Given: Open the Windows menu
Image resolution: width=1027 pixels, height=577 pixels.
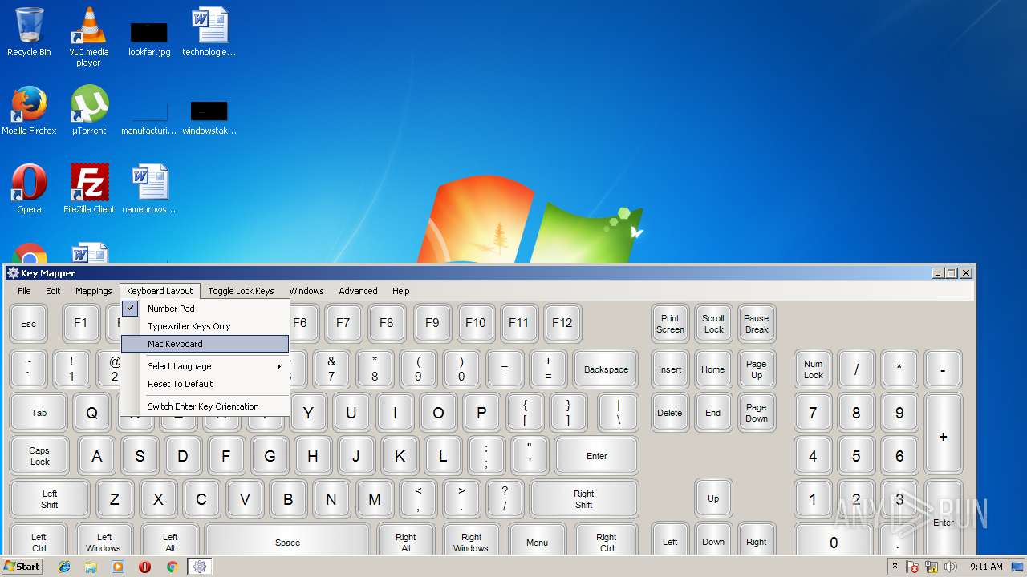Looking at the screenshot, I should click(x=306, y=291).
